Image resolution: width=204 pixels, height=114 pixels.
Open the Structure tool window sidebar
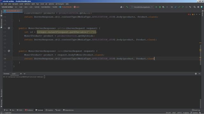(x=1, y=93)
